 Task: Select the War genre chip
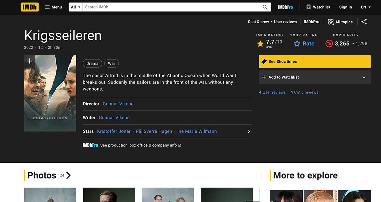click(112, 64)
